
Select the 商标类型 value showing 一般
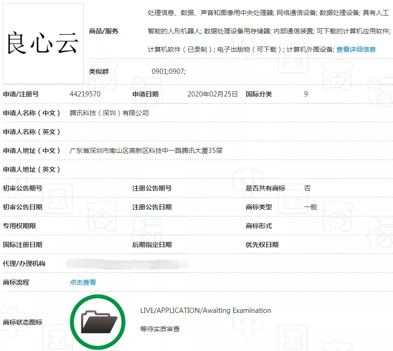point(311,207)
